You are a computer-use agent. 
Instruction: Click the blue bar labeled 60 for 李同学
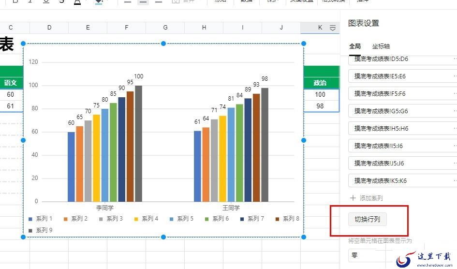[x=71, y=167]
